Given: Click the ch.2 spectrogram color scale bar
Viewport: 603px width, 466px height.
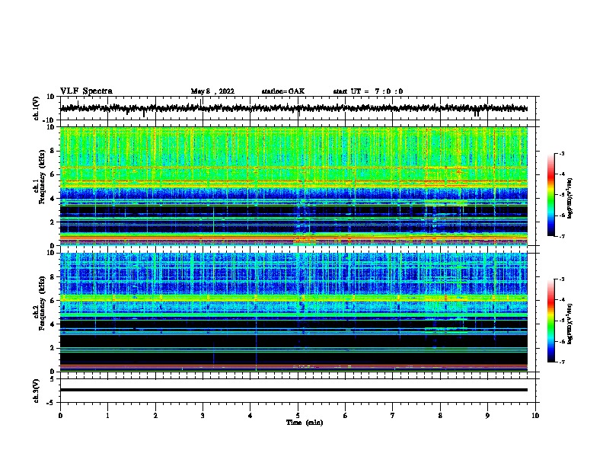Looking at the screenshot, I should click(x=551, y=321).
